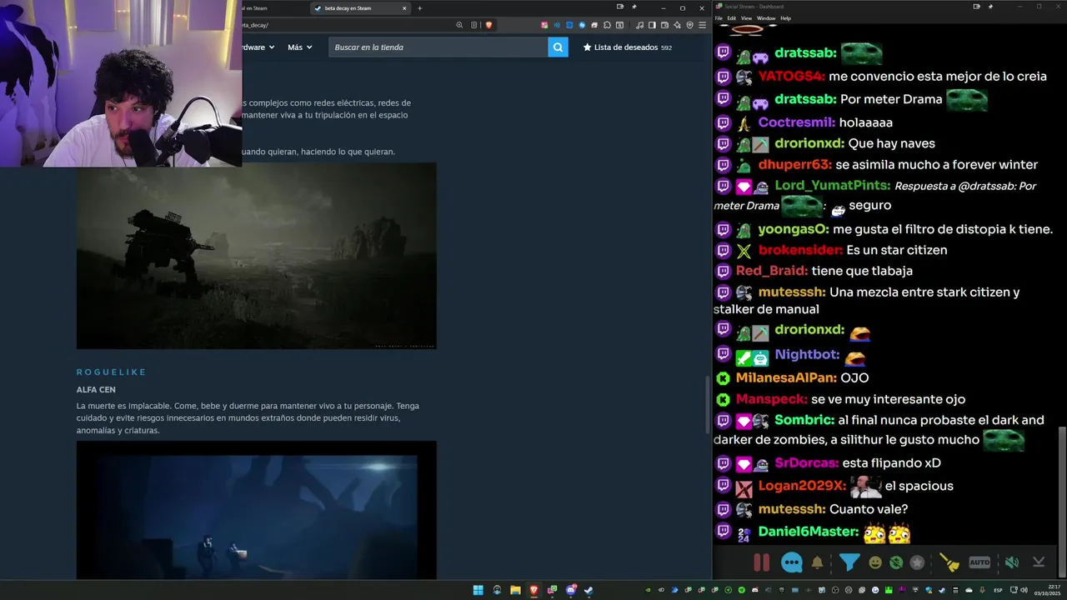Open Discord from the taskbar

pyautogui.click(x=571, y=590)
